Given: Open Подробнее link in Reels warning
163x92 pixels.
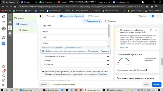Looking at the screenshot, I should 124,47.
